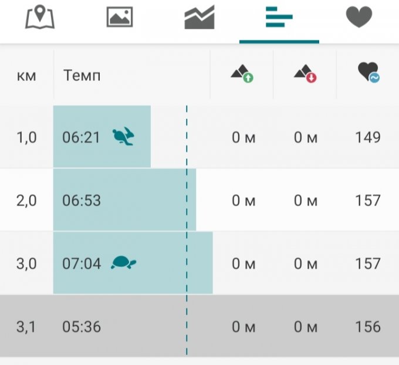This screenshot has width=399, height=365.
Task: Switch to the photos tab
Action: [x=120, y=18]
